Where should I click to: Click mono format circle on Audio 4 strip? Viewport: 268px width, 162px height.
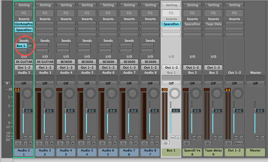click(x=60, y=143)
